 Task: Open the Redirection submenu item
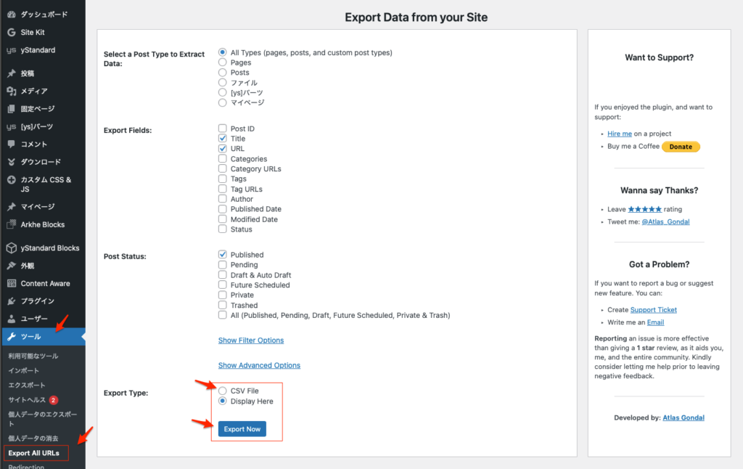tap(26, 466)
